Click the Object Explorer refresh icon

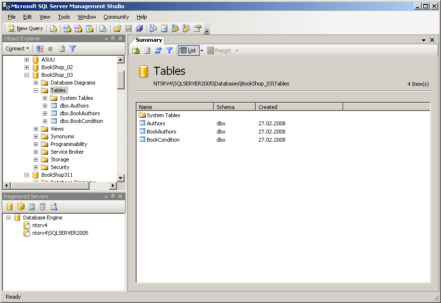pos(62,49)
